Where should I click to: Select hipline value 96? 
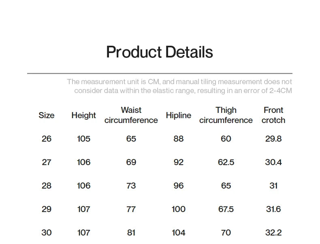(178, 186)
